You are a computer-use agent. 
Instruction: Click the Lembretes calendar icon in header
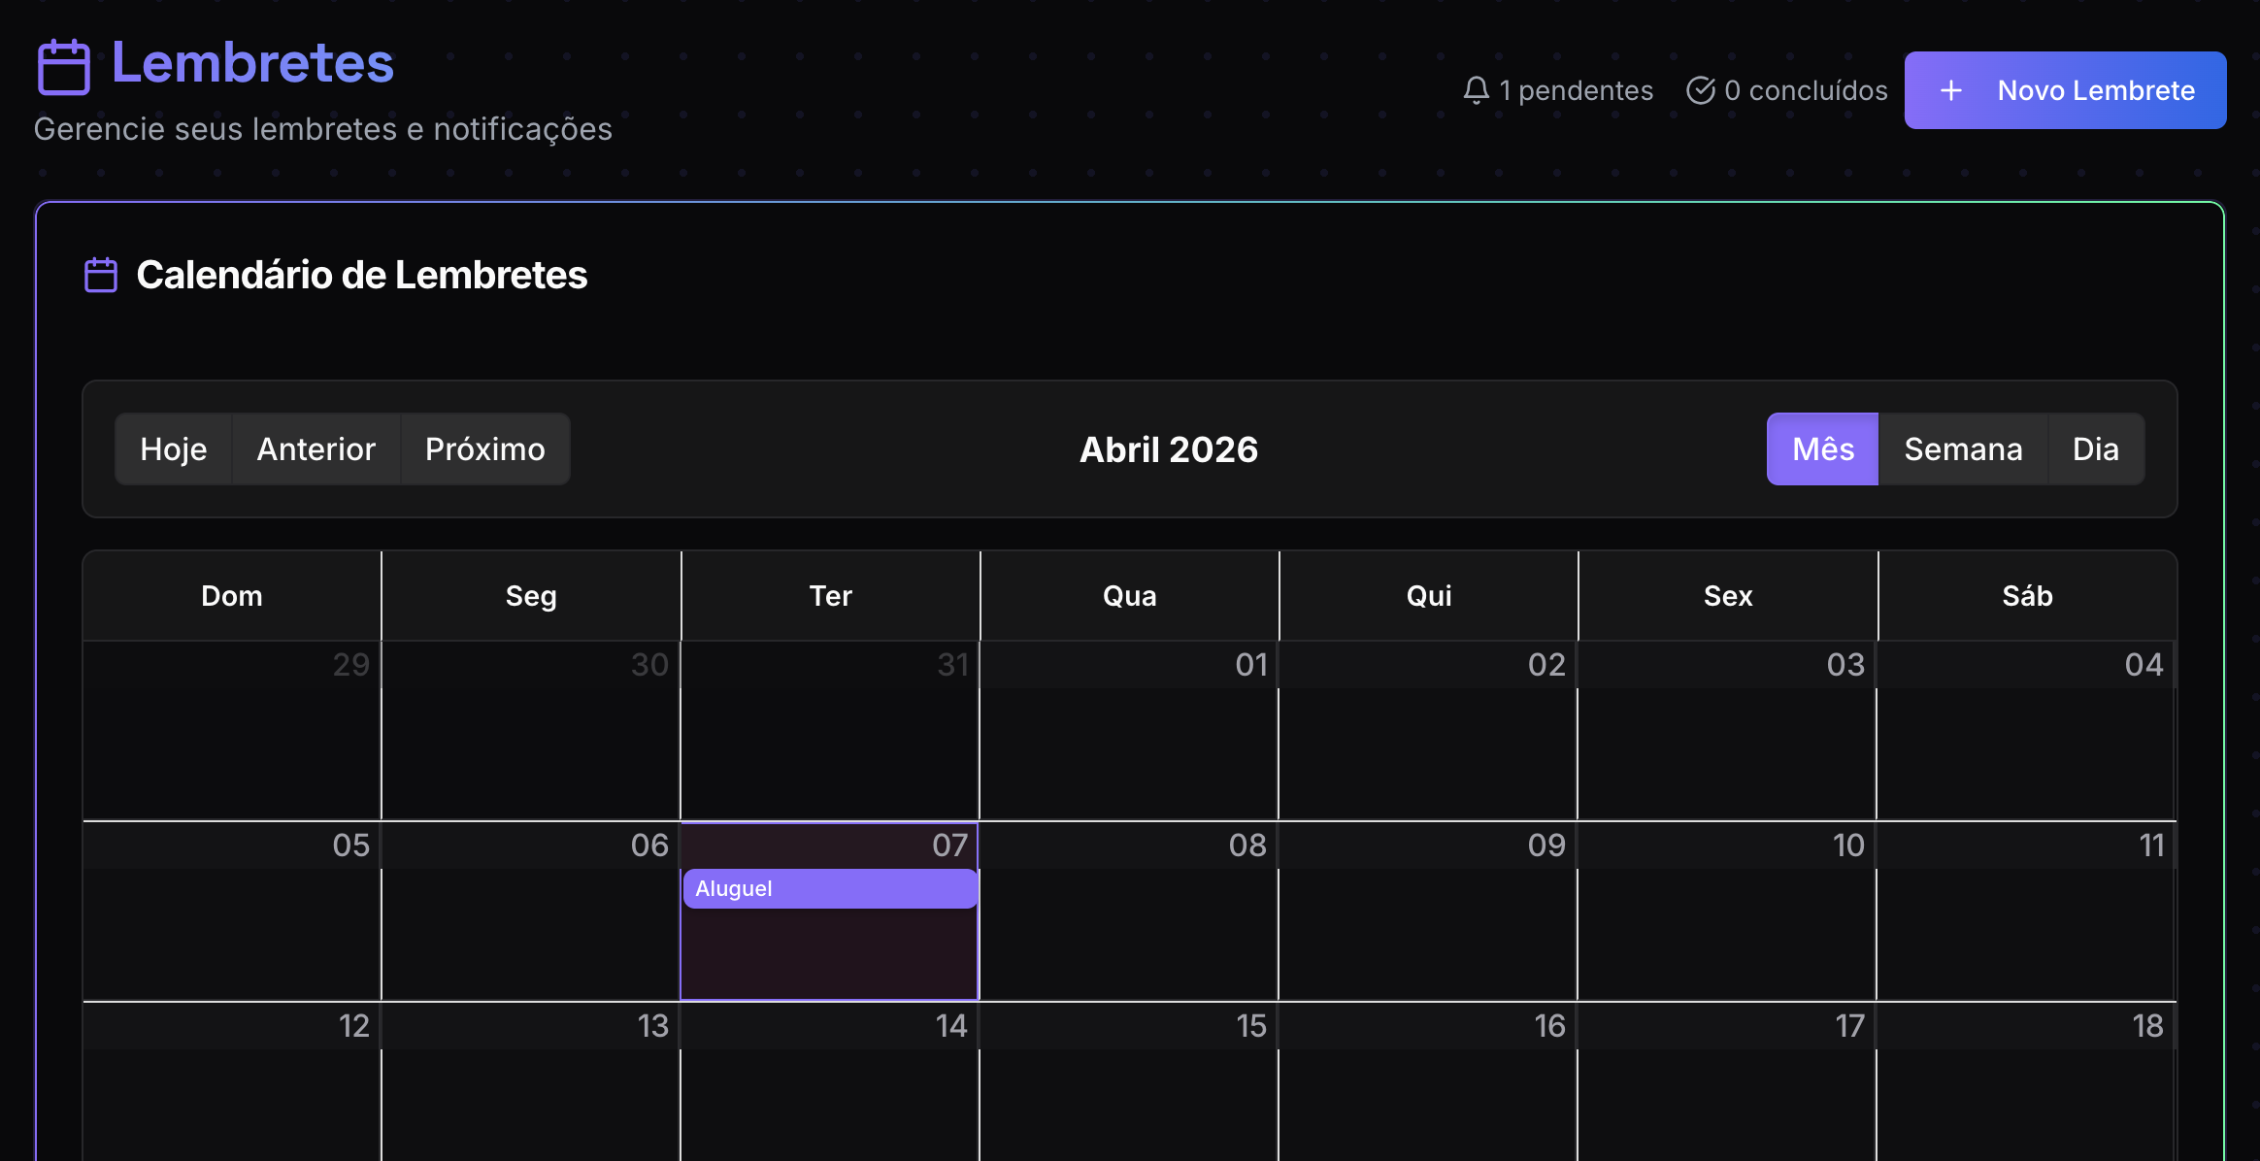click(64, 66)
